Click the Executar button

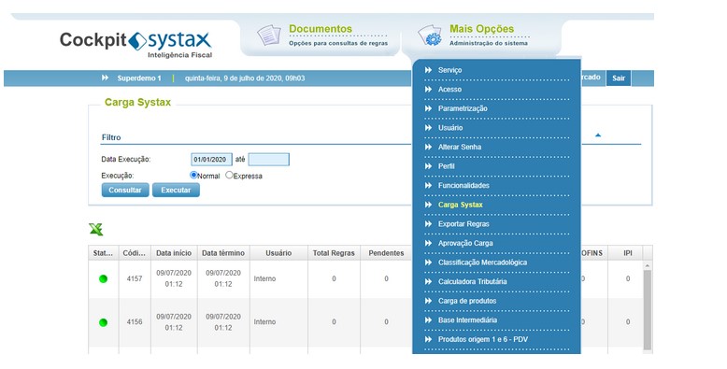(176, 190)
